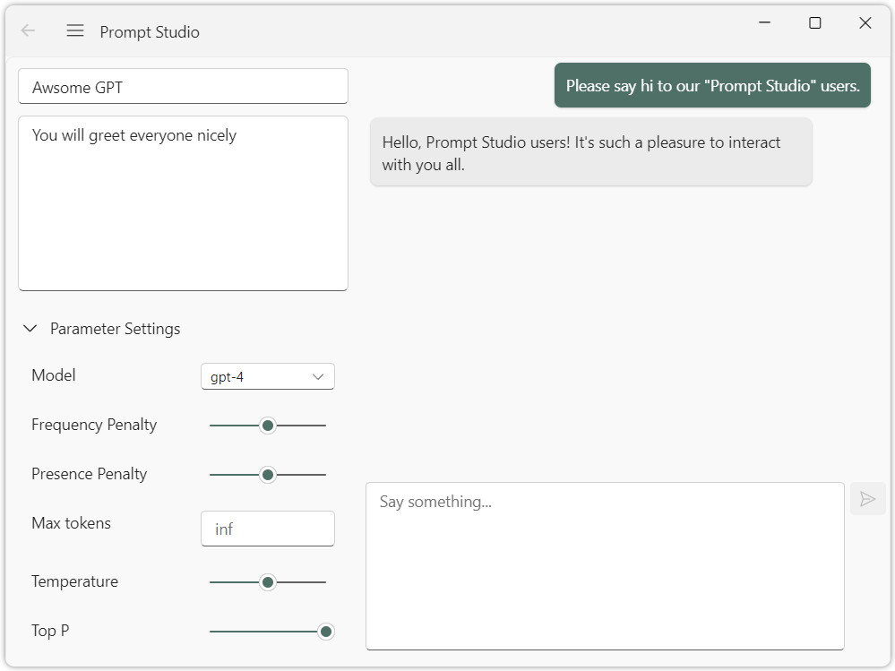
Task: Click the dropdown chevron beside gpt-4
Action: [318, 377]
